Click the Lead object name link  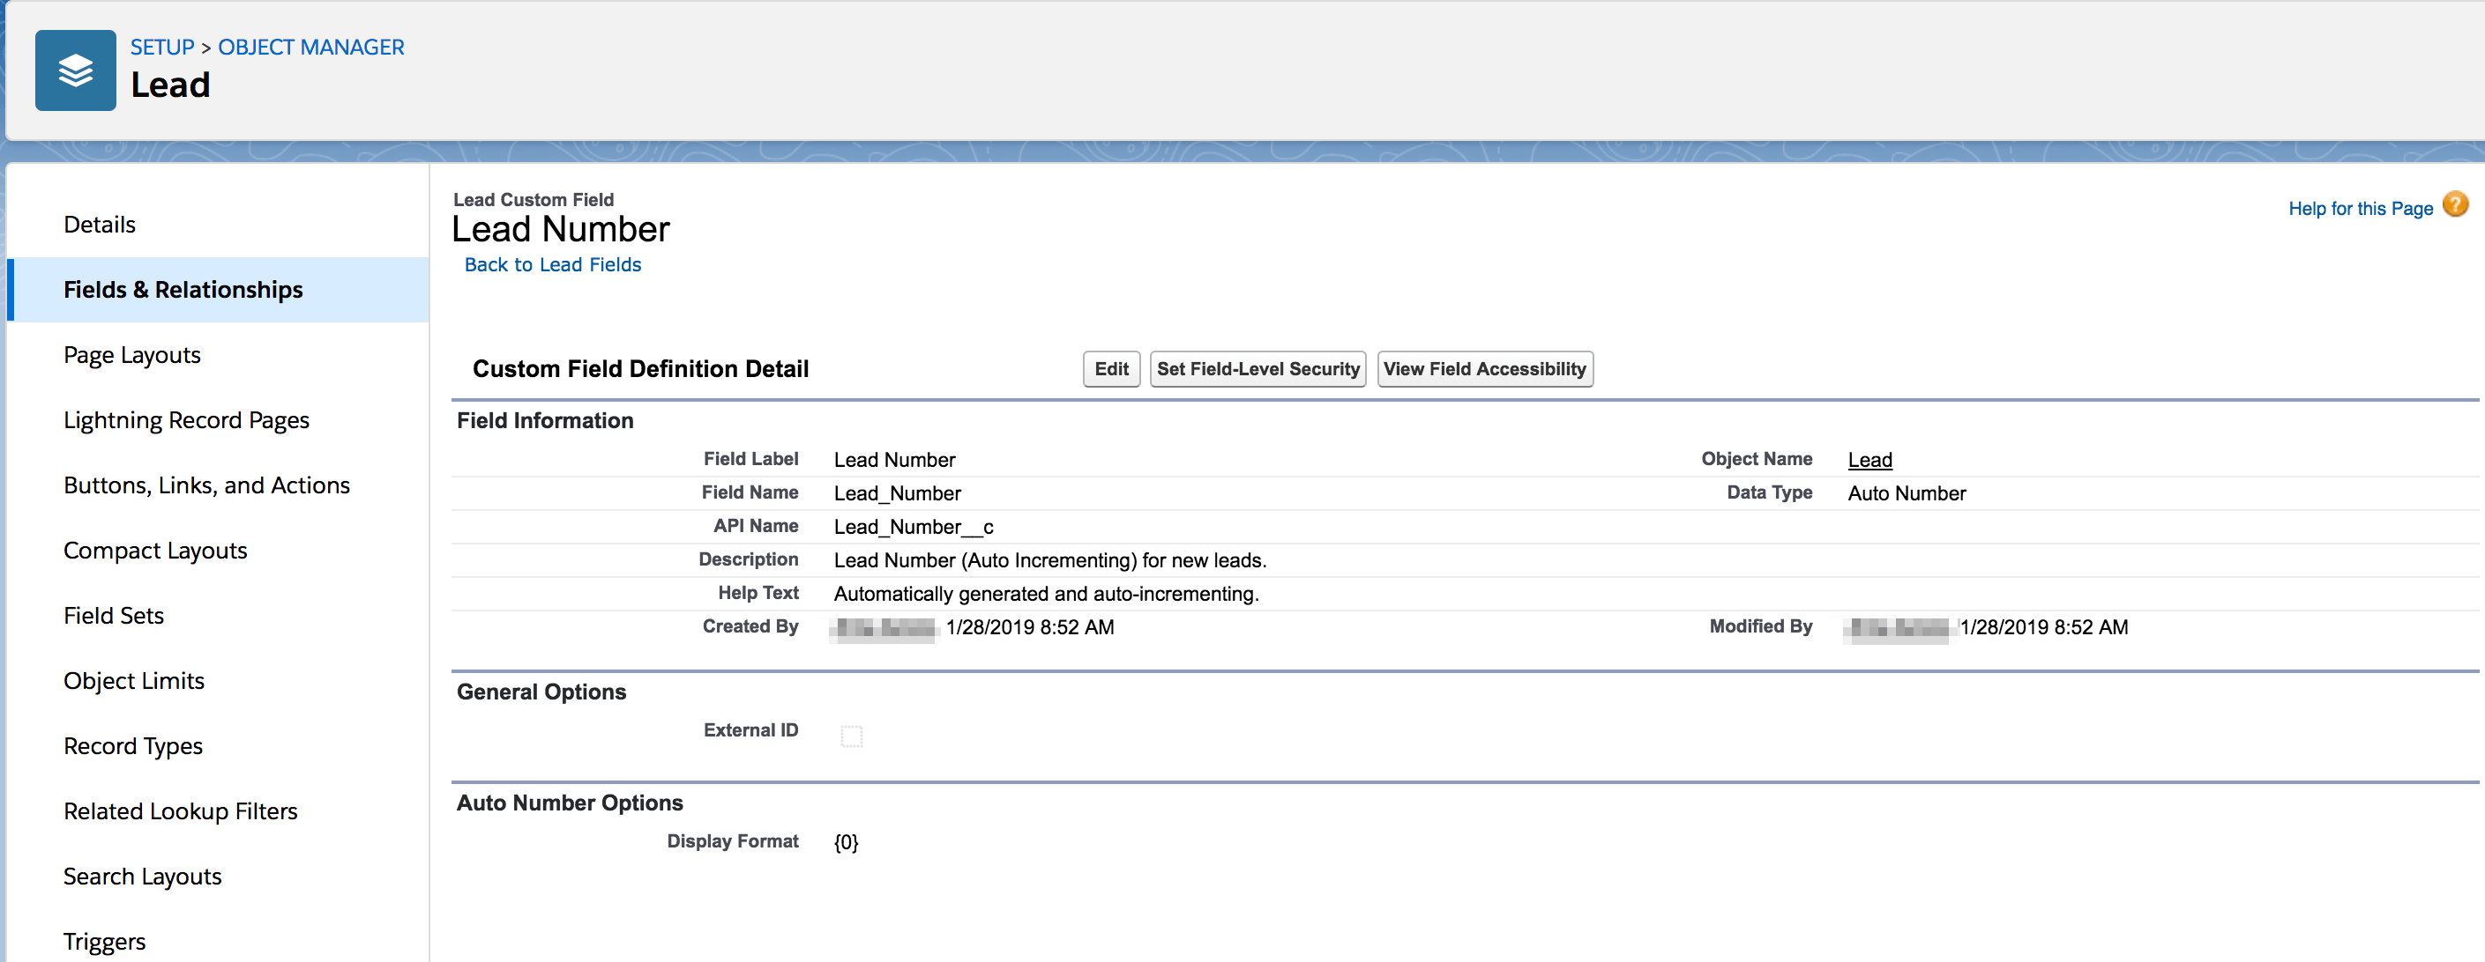[1869, 460]
